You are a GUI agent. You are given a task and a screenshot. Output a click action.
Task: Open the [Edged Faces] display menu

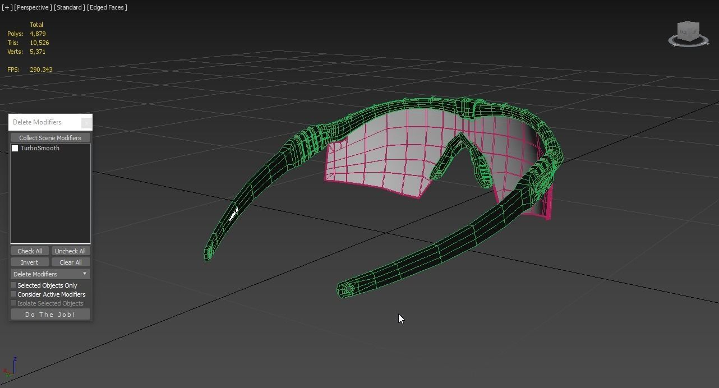pyautogui.click(x=107, y=7)
